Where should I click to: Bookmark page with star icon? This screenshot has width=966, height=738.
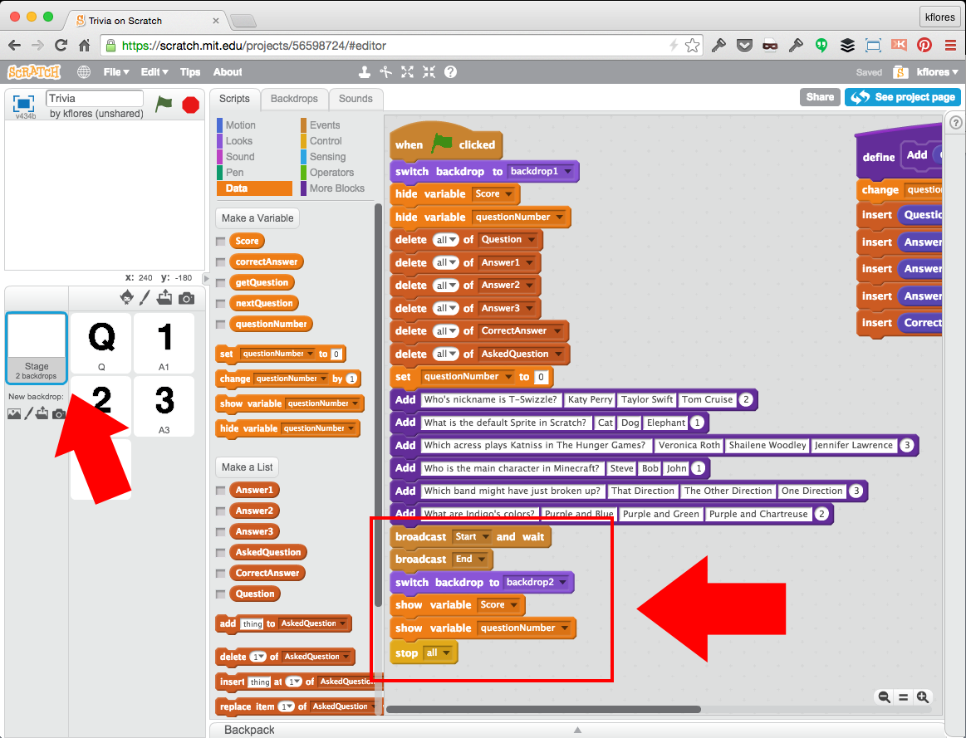(x=692, y=45)
